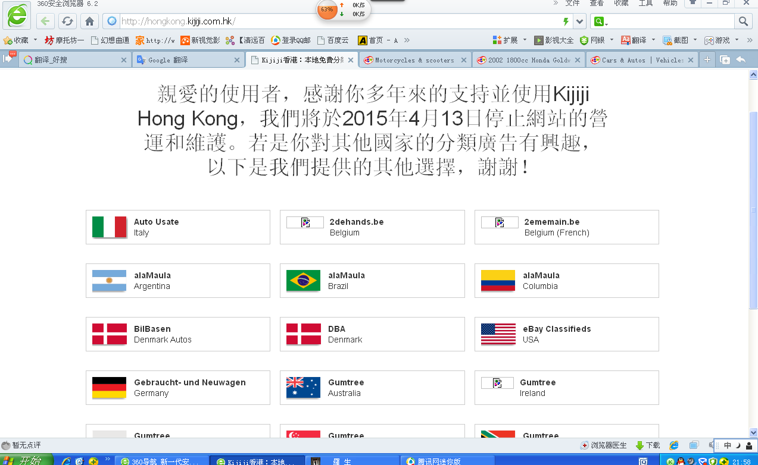This screenshot has height=465, width=758.
Task: Toggle the 中 input method indicator
Action: 727,445
